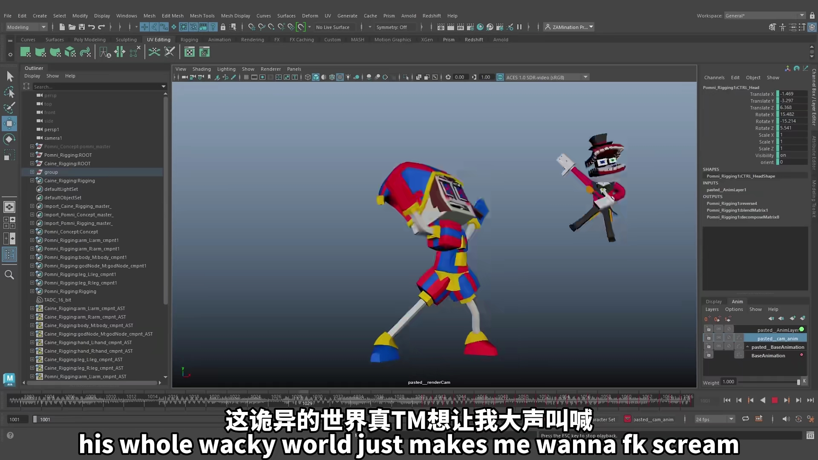Open the 24 fps frame rate dropdown
This screenshot has height=460, width=818.
715,420
